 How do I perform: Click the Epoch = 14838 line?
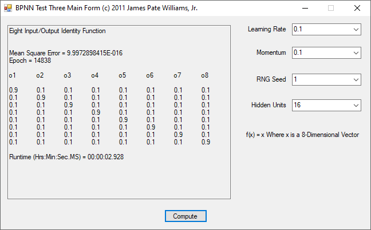point(30,60)
